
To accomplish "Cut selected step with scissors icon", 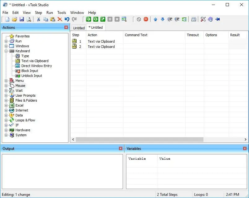I will 38,19.
